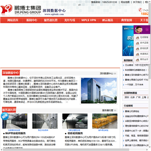The width and height of the screenshot is (151, 151).
Task: Click 上海 in the network coverage list
Action: coord(144,97)
